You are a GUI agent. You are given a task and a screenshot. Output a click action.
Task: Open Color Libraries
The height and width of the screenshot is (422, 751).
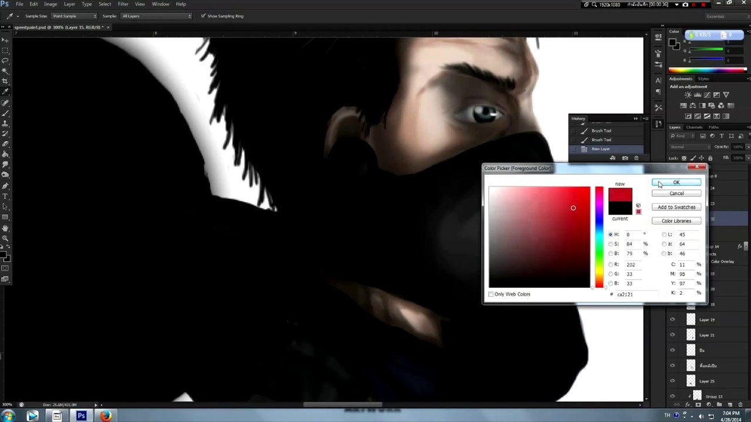[x=676, y=221]
